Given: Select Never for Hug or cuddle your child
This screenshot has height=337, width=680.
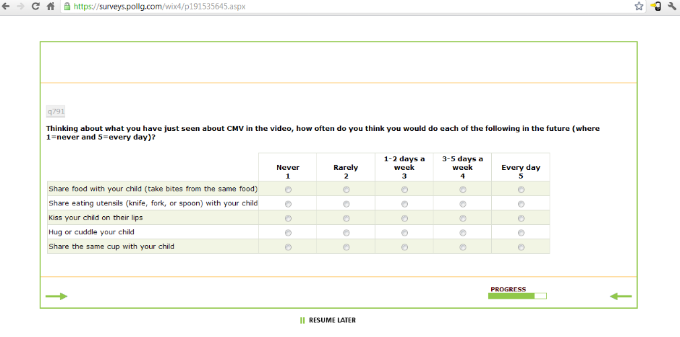Looking at the screenshot, I should click(x=288, y=232).
